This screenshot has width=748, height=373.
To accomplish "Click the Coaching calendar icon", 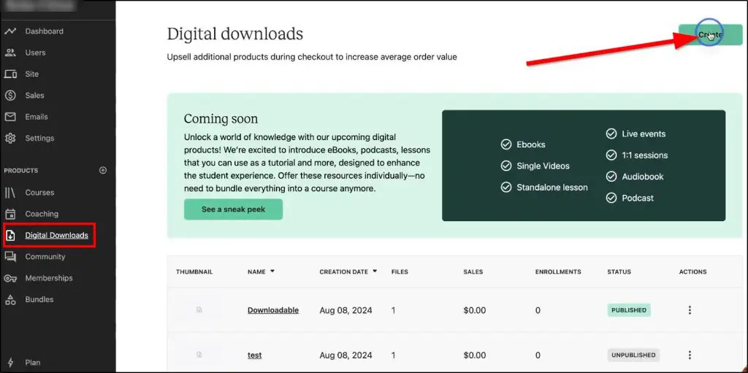I will click(10, 214).
